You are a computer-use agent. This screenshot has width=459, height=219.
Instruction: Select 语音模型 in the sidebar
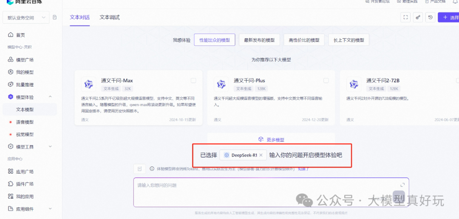(x=25, y=122)
